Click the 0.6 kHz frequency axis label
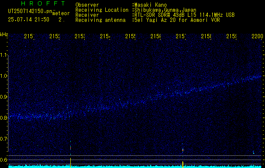 (x=3, y=160)
